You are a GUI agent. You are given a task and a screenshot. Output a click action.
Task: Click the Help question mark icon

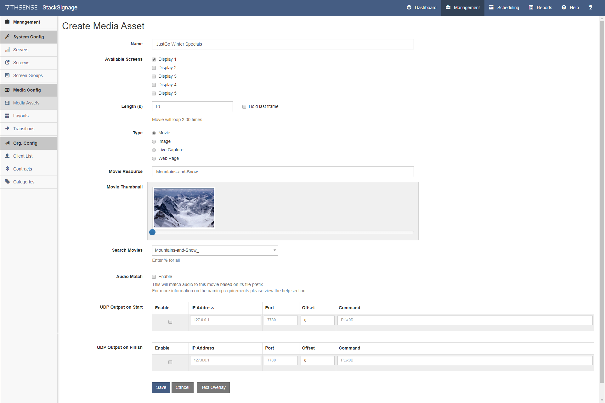(564, 8)
